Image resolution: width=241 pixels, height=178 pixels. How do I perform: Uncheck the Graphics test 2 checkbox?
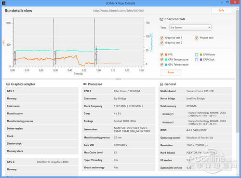(162, 43)
